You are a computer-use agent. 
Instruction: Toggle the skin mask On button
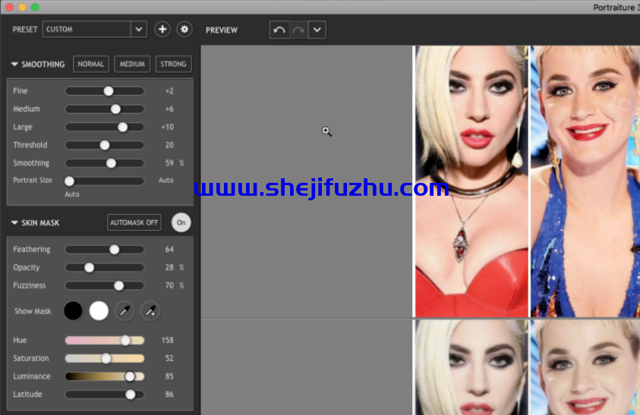(x=181, y=222)
